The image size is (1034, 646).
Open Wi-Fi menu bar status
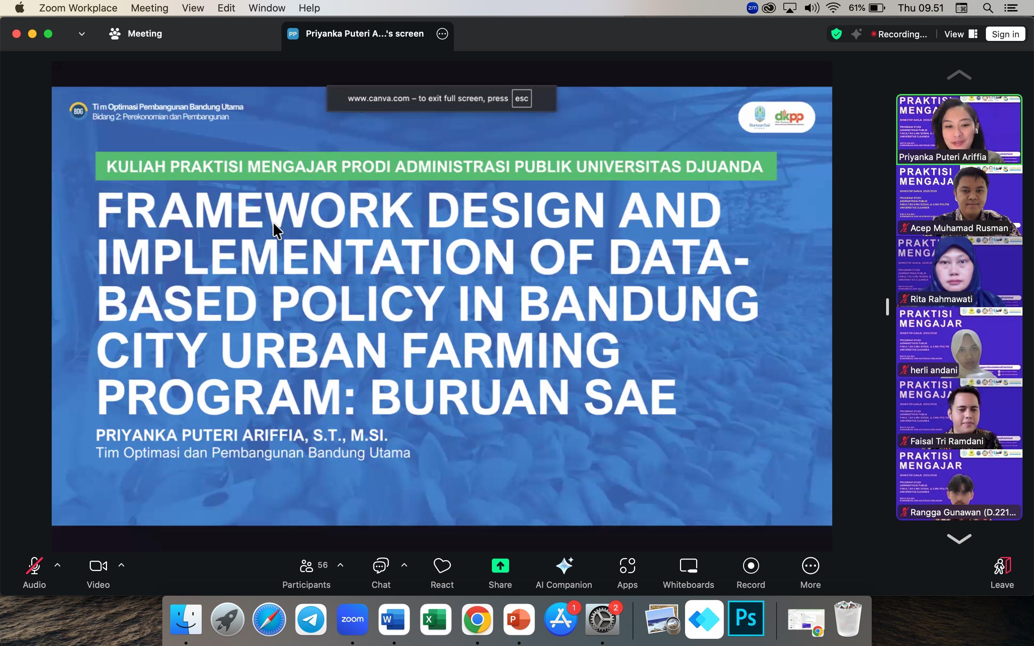click(834, 8)
